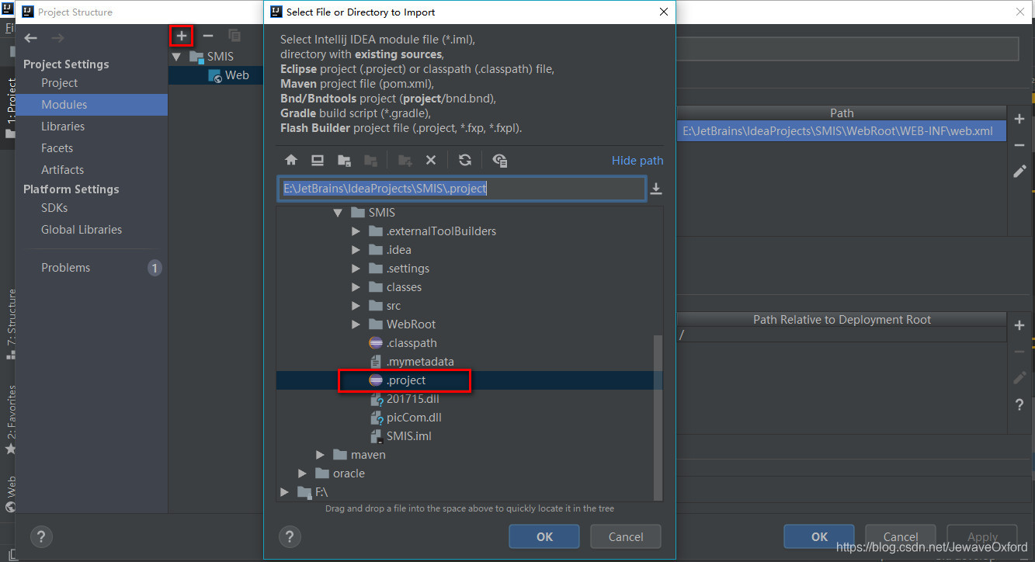This screenshot has height=562, width=1035.
Task: Click Hide path link
Action: pyautogui.click(x=637, y=161)
